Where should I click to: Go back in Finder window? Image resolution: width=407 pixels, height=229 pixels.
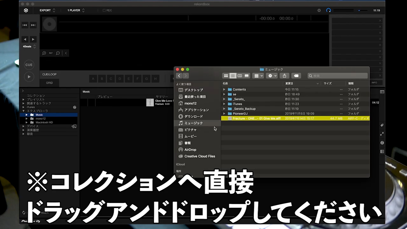179,76
